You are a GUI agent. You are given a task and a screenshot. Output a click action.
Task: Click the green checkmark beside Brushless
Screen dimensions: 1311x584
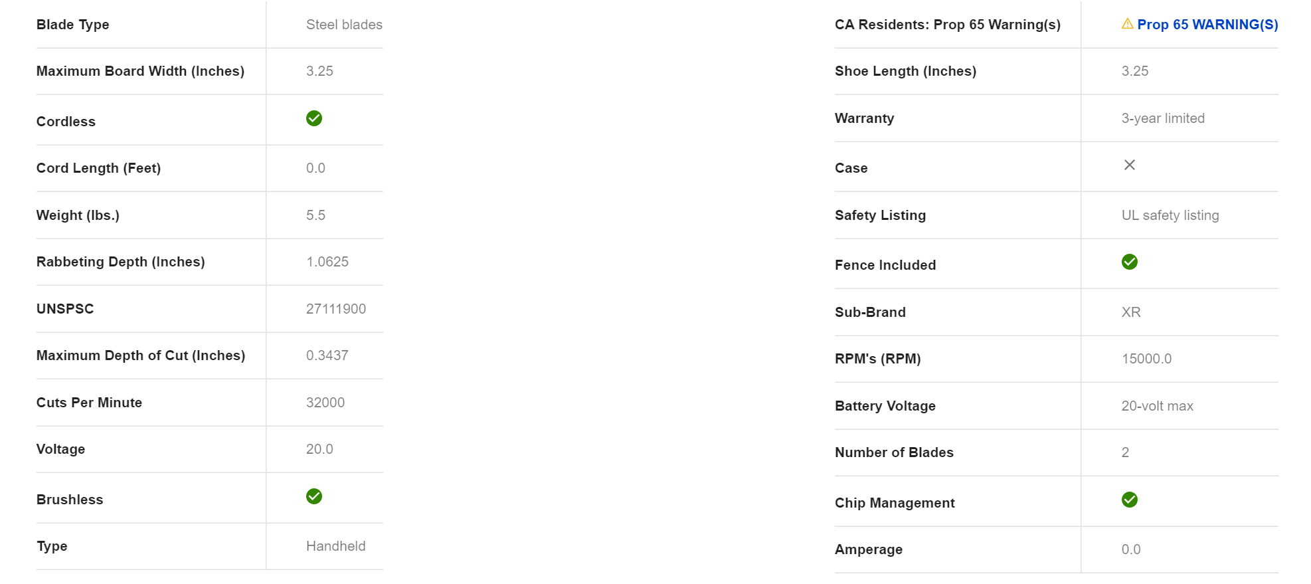pyautogui.click(x=314, y=496)
